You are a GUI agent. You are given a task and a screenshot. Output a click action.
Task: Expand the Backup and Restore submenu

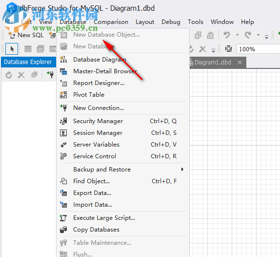click(122, 170)
